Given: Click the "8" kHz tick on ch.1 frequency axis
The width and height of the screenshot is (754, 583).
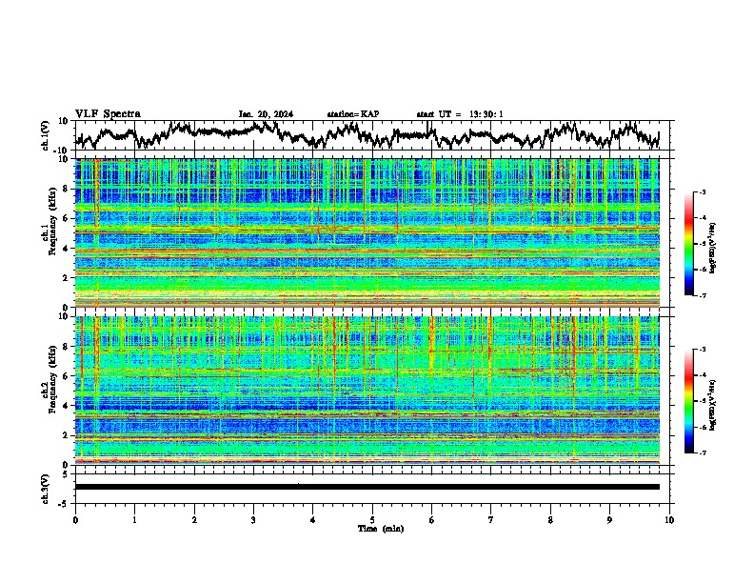Looking at the screenshot, I should (x=68, y=189).
